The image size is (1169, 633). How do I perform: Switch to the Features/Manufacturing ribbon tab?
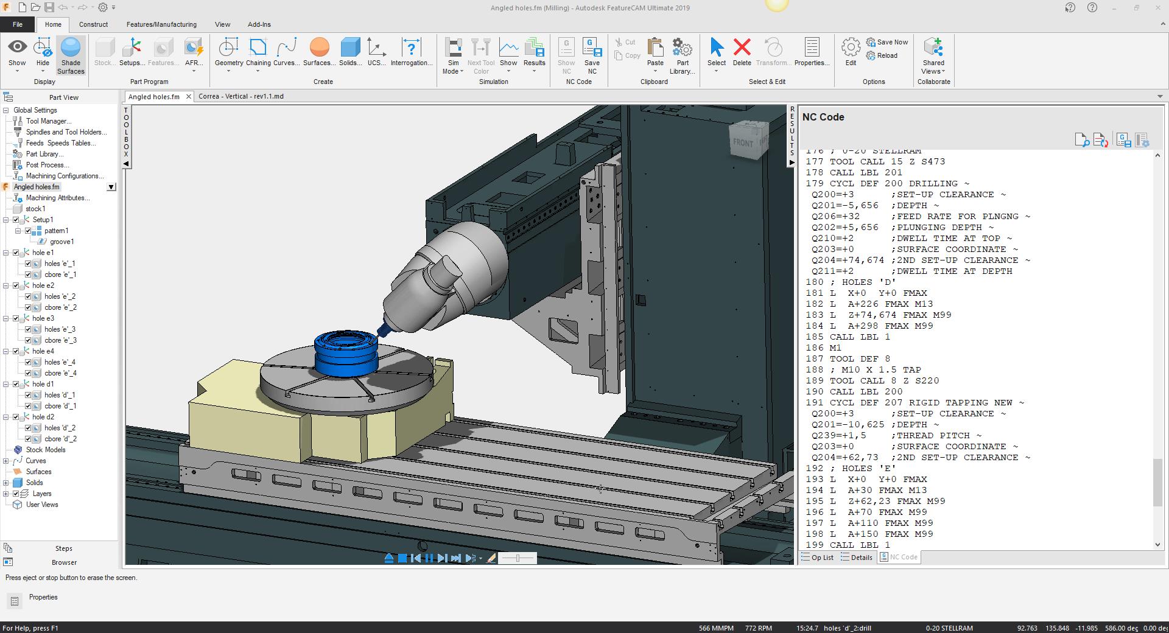pyautogui.click(x=161, y=24)
